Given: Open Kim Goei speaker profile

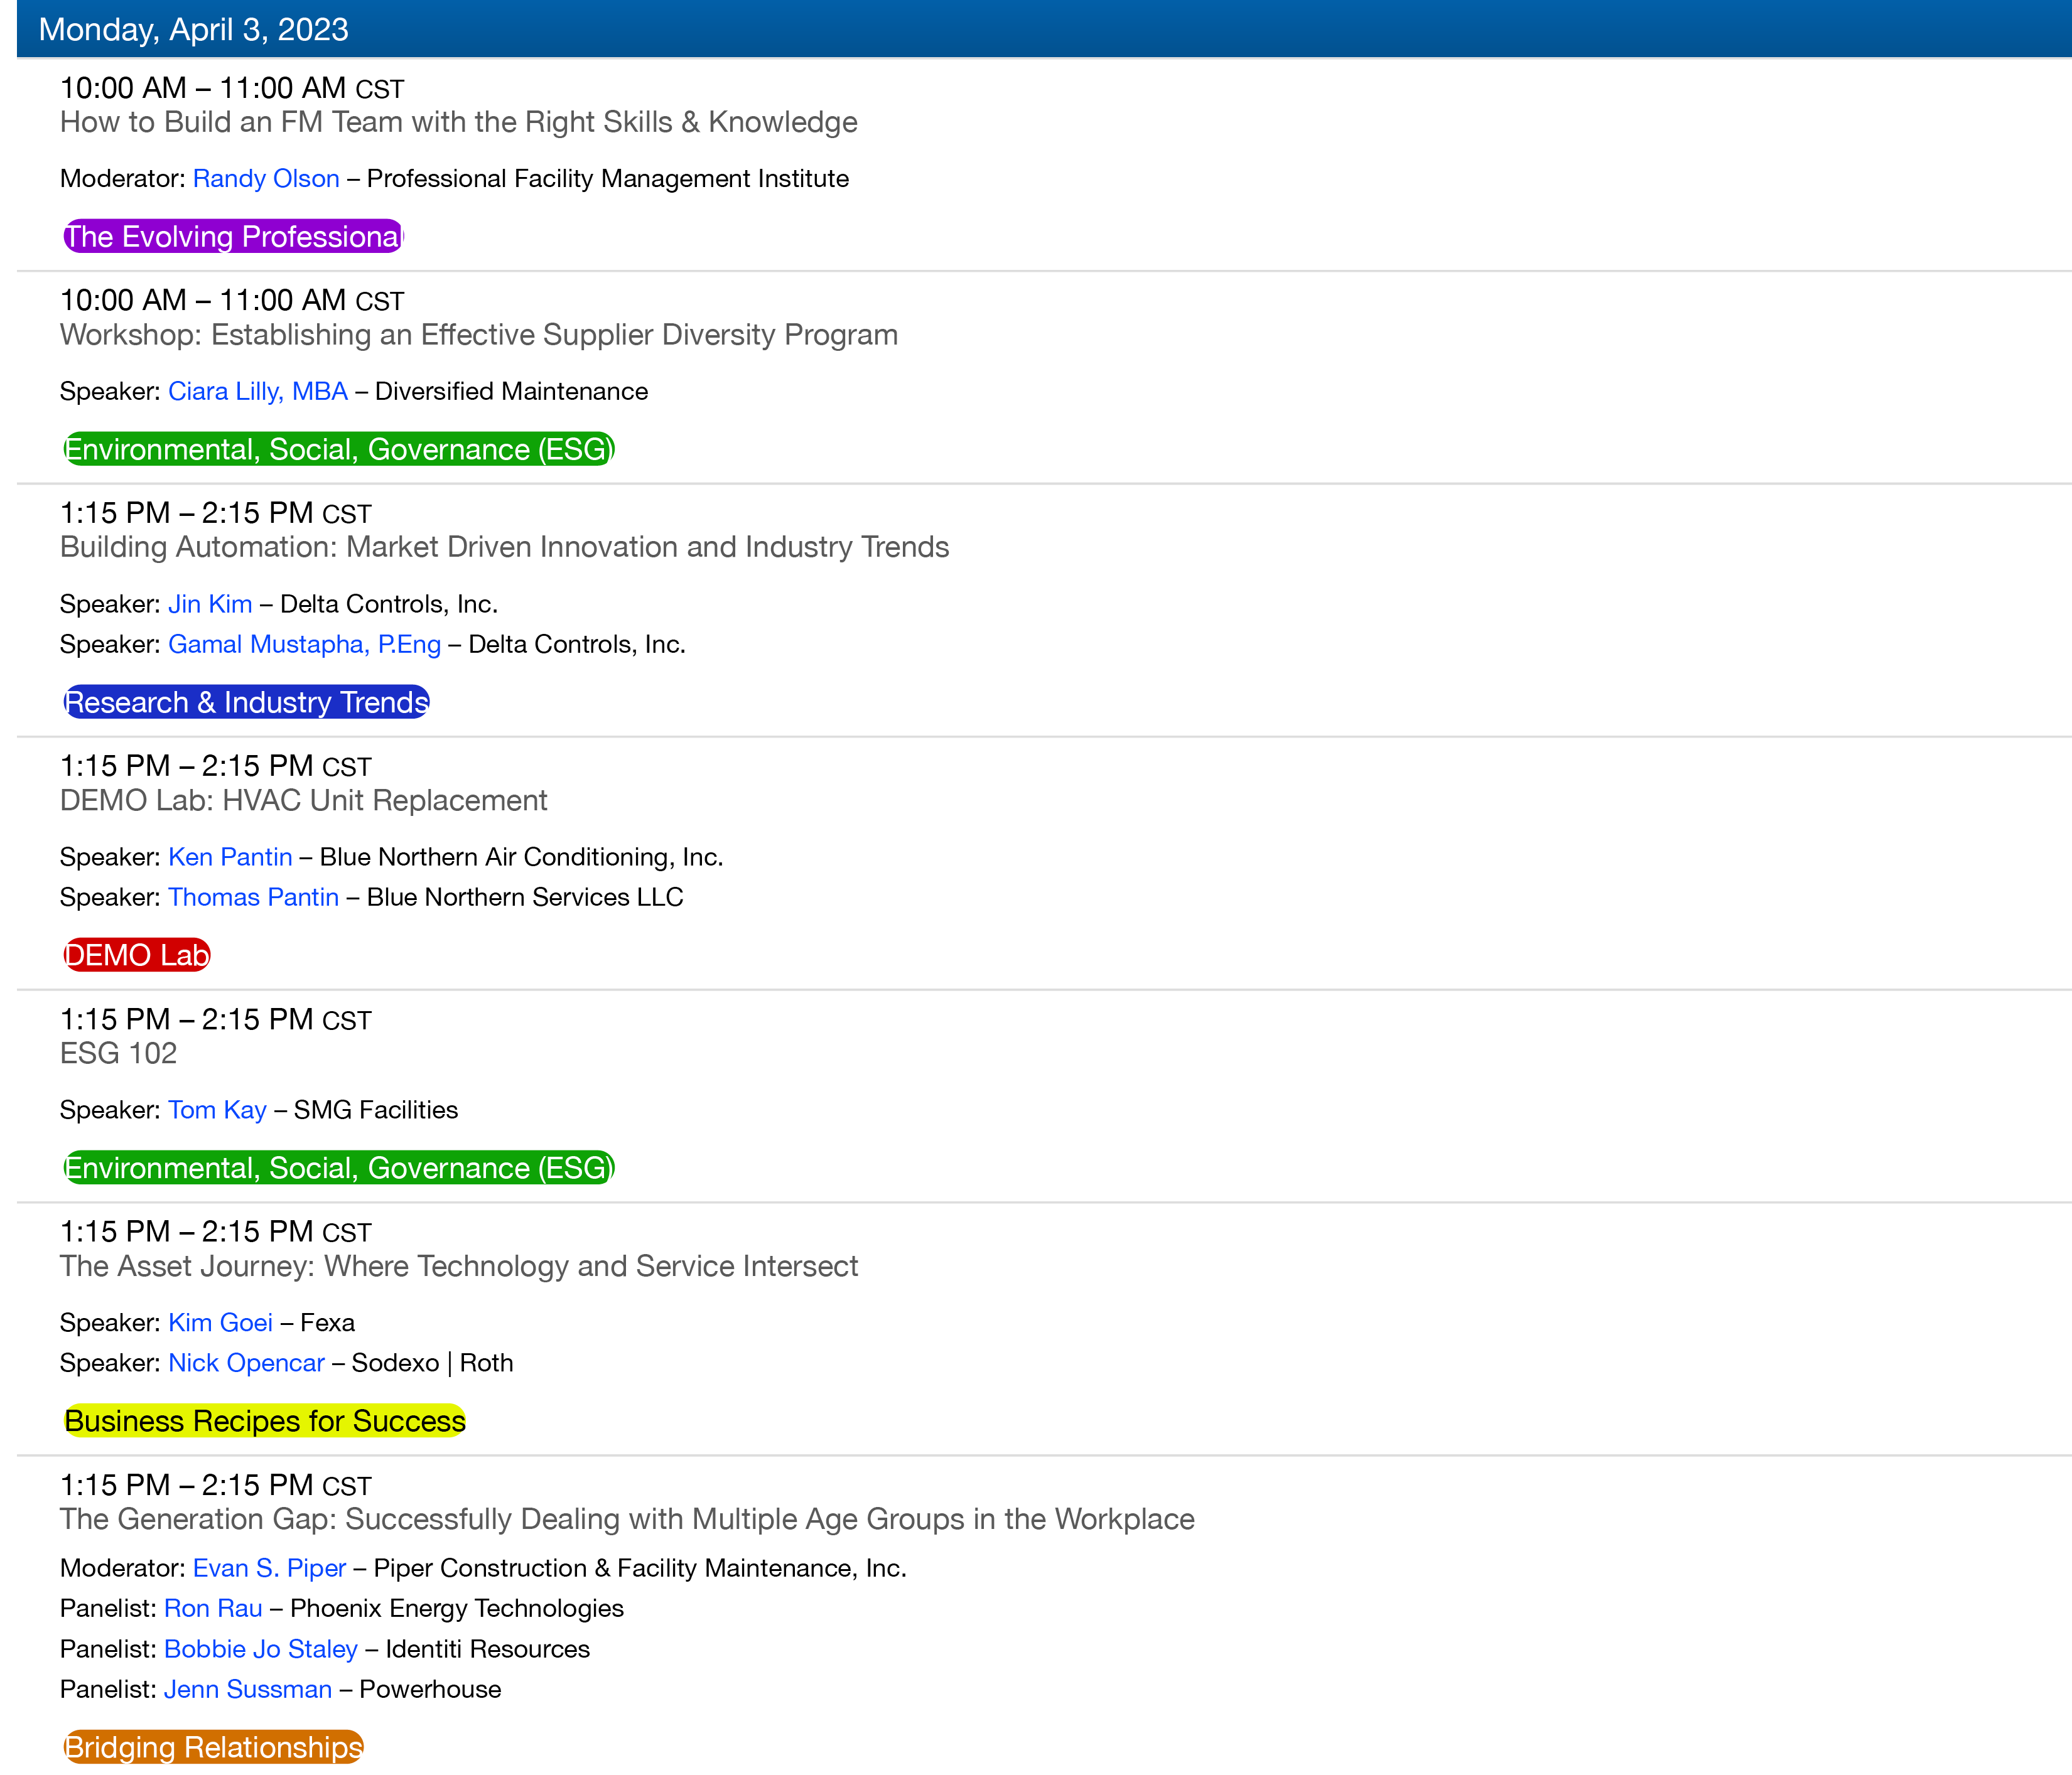Looking at the screenshot, I should [220, 1323].
